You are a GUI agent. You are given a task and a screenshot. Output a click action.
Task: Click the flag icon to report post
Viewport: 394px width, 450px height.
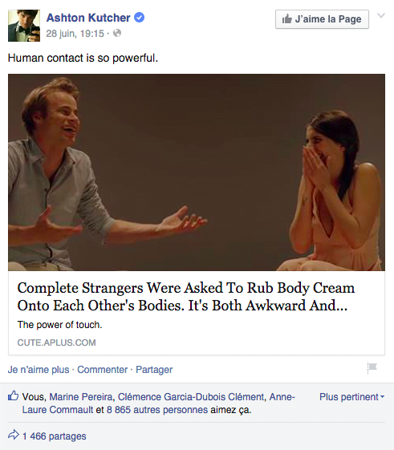[x=372, y=368]
